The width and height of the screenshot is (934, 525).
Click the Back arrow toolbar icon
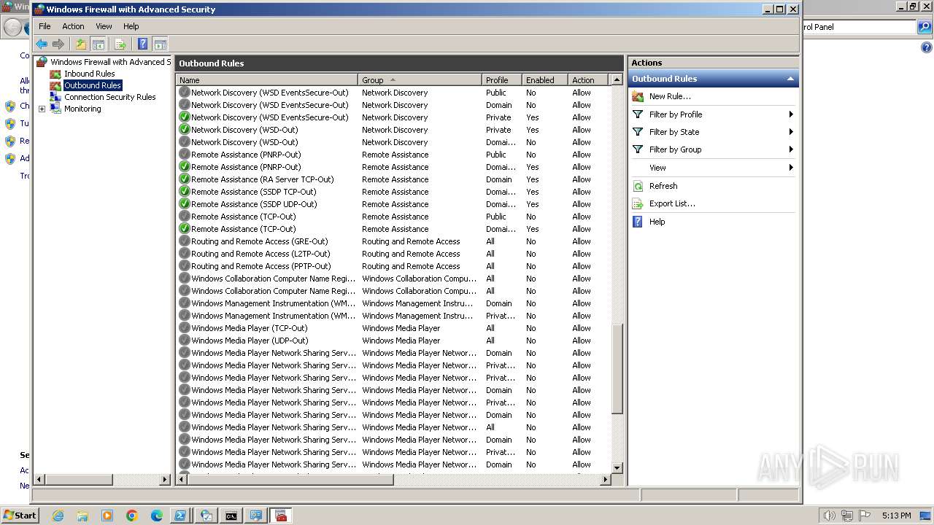click(x=42, y=44)
